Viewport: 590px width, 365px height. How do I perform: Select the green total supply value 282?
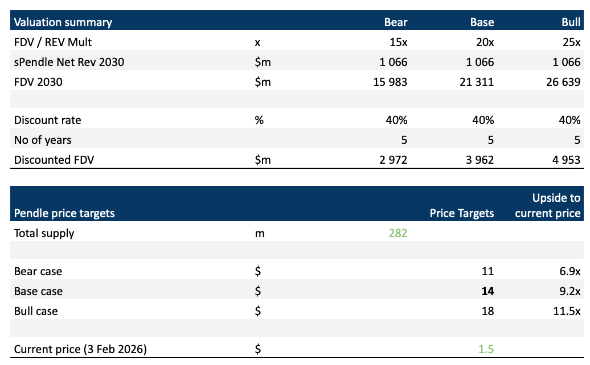pos(398,233)
